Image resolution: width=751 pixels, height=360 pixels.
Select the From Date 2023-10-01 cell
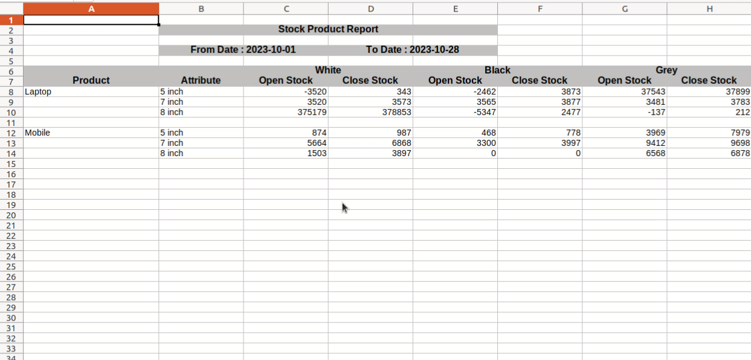(243, 50)
